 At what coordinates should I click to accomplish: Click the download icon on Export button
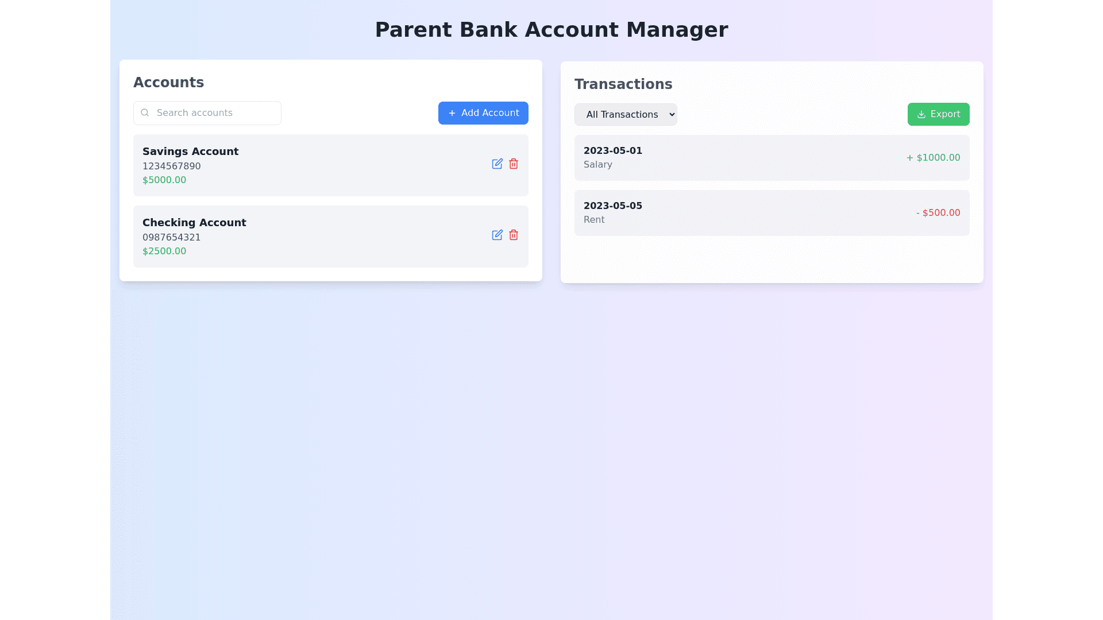point(921,115)
